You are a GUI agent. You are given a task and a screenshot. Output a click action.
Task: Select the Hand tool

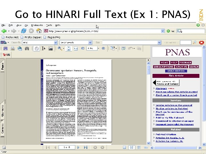click(x=37, y=48)
